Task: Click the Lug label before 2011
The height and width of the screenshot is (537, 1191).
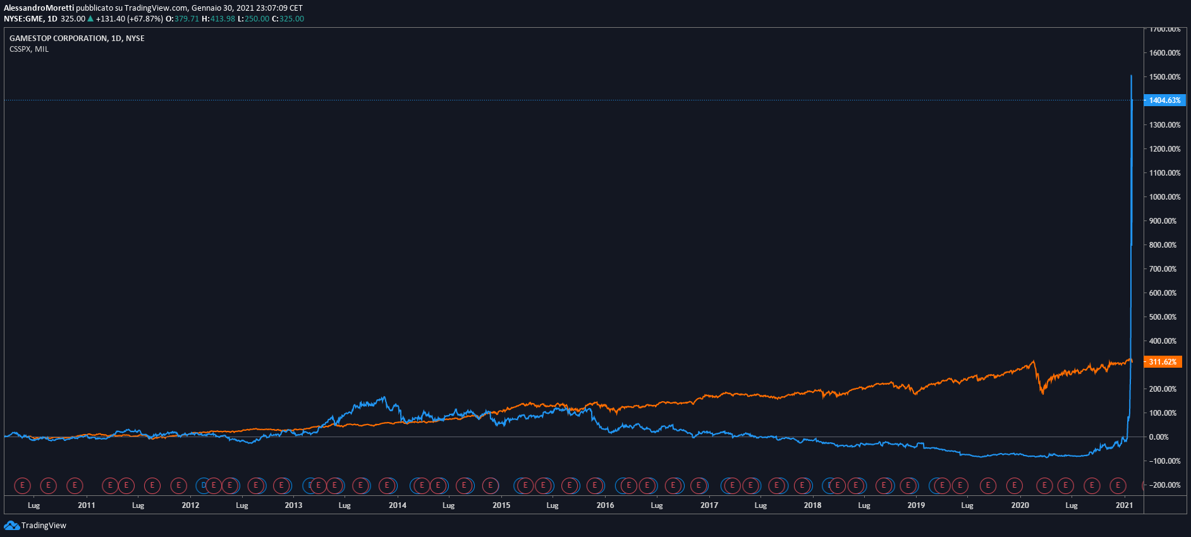Action: (34, 505)
